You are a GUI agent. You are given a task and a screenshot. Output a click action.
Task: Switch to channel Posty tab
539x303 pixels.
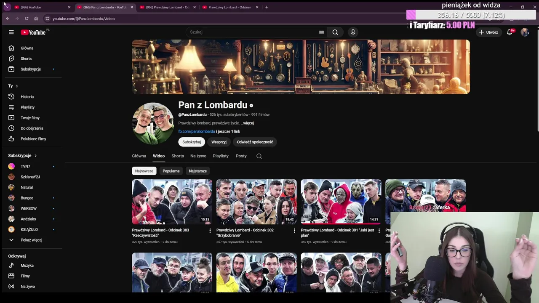tap(241, 156)
